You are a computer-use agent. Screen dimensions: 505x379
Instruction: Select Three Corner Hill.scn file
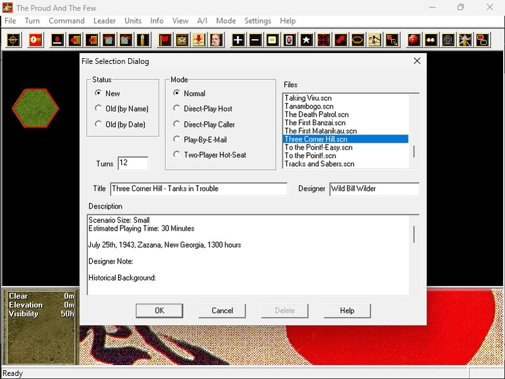point(345,139)
